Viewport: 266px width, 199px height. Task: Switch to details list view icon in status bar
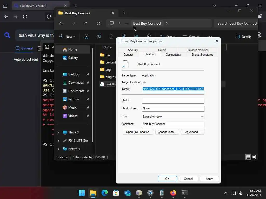click(x=248, y=157)
